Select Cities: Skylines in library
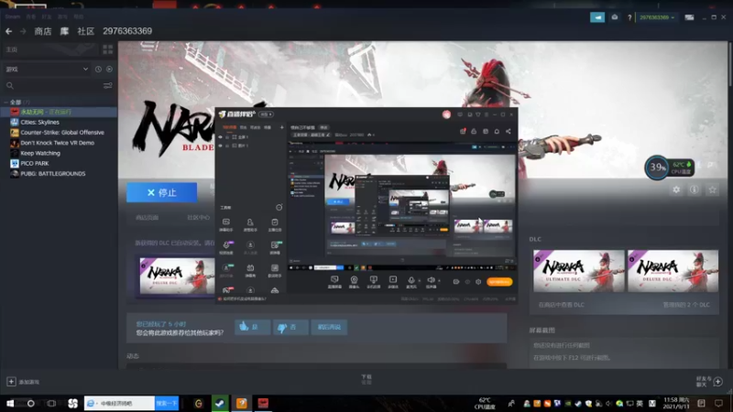The width and height of the screenshot is (733, 412). 59,123
